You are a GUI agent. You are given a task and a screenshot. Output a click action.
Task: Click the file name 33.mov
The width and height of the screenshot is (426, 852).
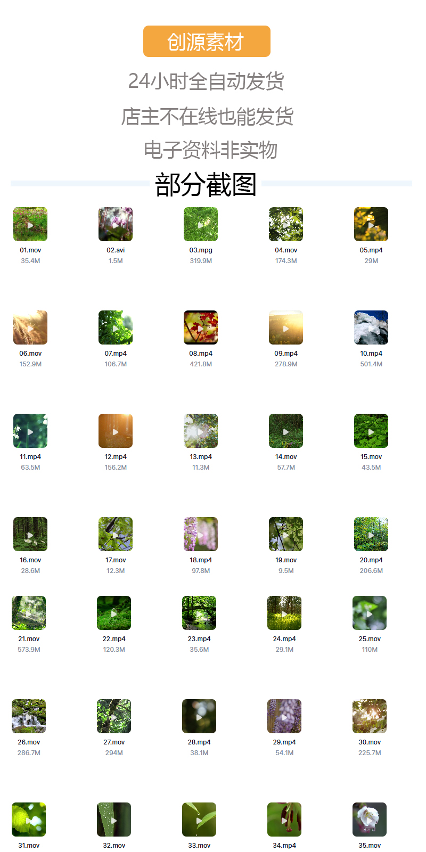point(199,845)
